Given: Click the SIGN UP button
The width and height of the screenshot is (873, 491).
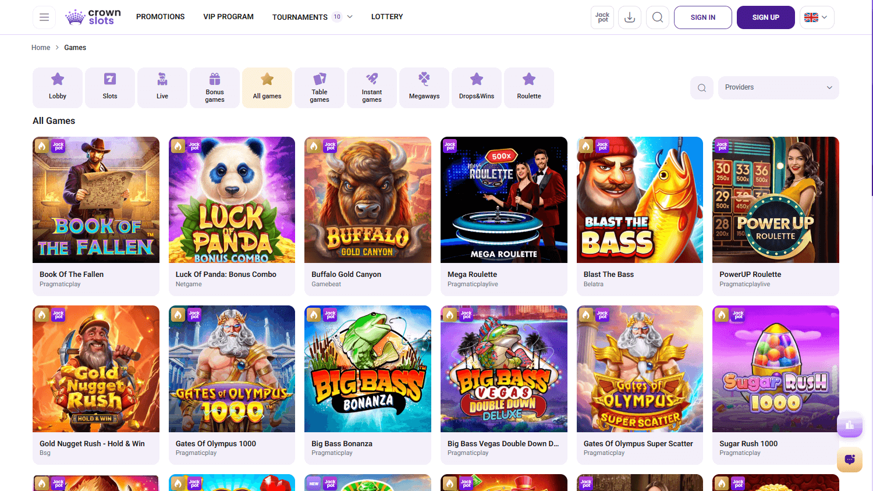Looking at the screenshot, I should point(765,17).
